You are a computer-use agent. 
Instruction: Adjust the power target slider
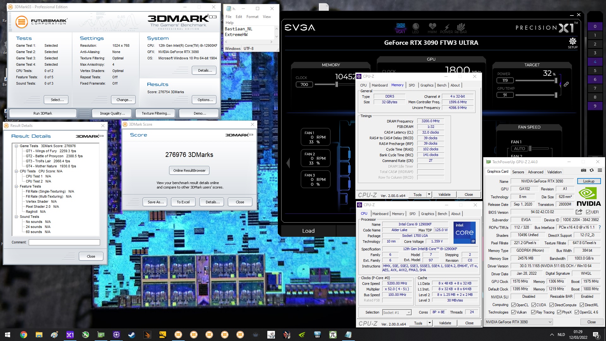point(556,81)
